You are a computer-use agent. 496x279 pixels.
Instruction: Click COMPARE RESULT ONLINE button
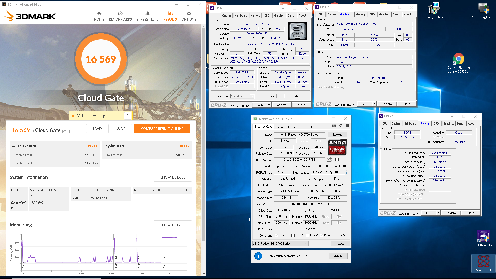[162, 129]
